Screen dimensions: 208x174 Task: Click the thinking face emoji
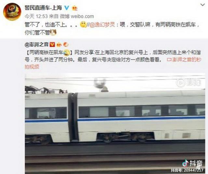point(83,25)
